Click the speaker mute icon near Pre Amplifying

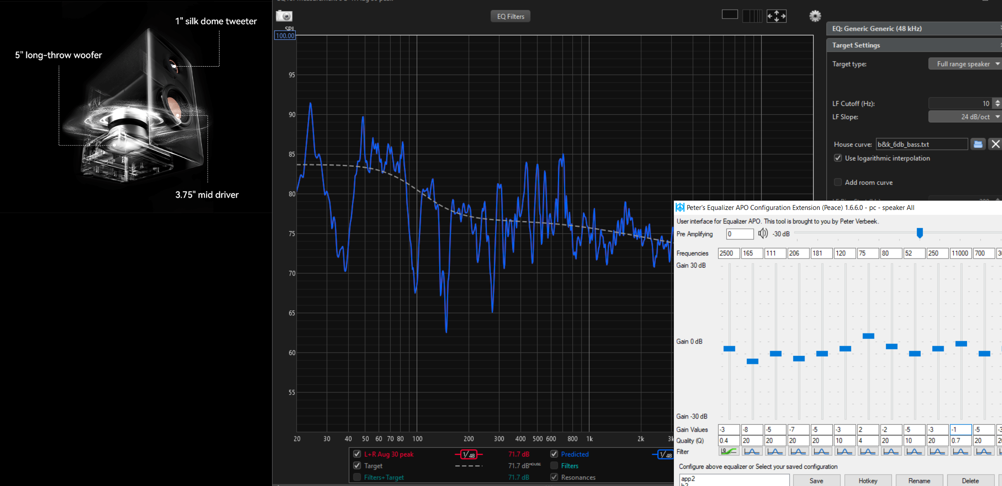point(763,234)
